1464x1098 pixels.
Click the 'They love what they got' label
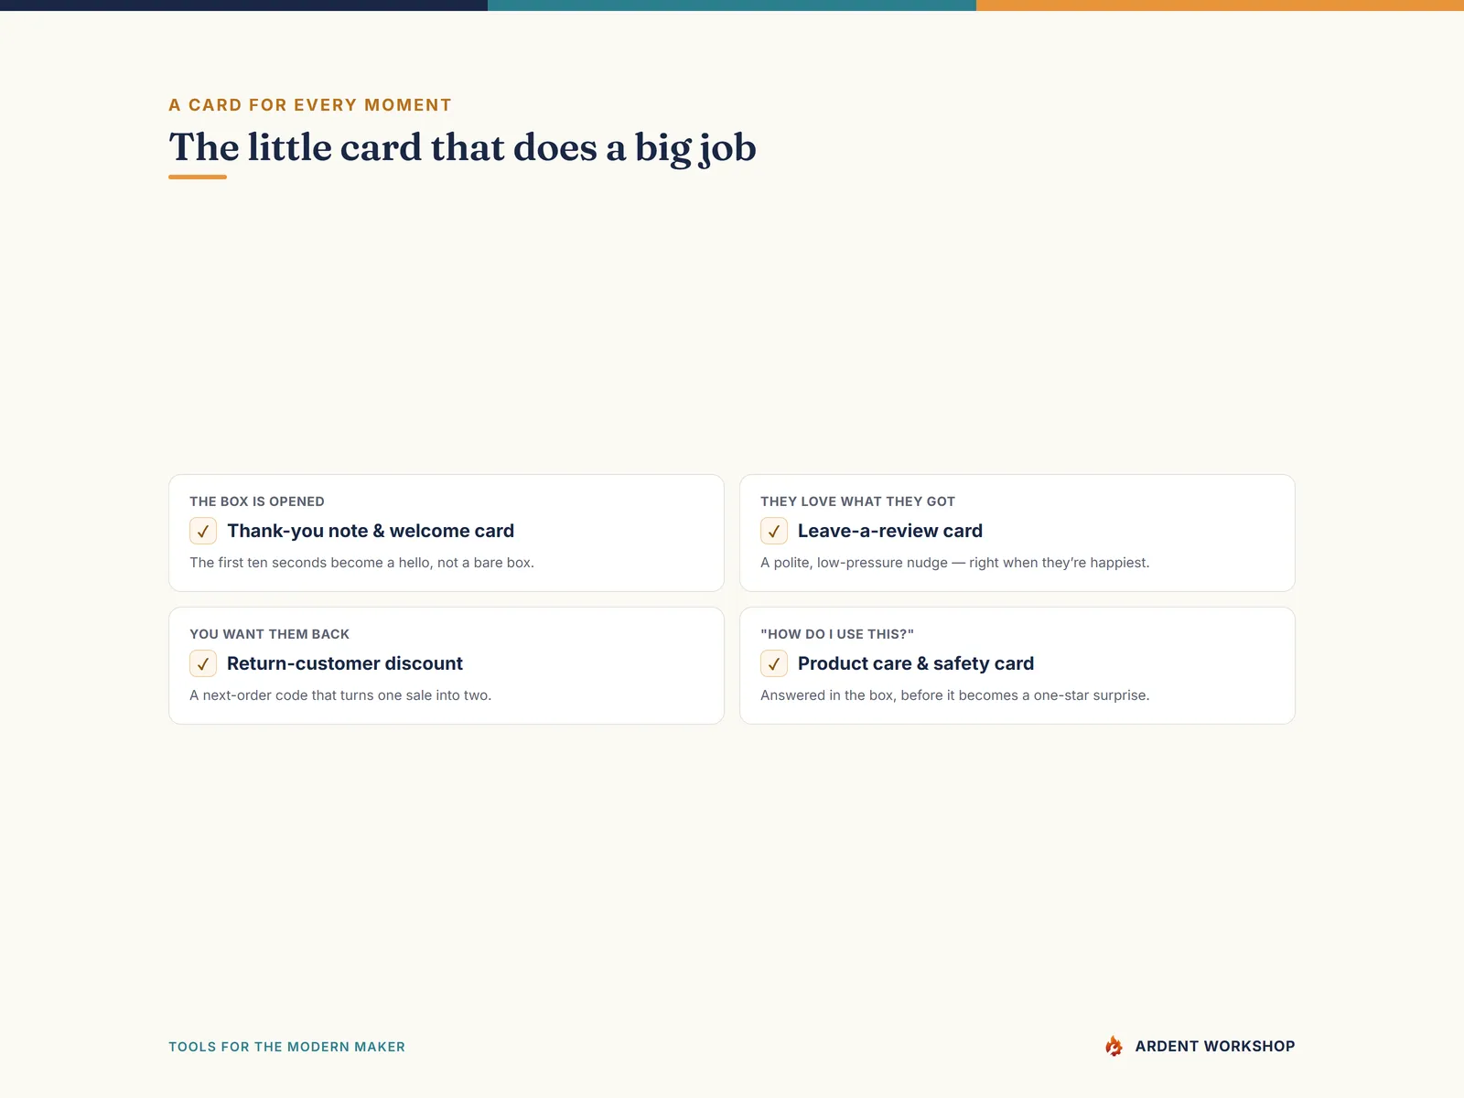(x=857, y=501)
